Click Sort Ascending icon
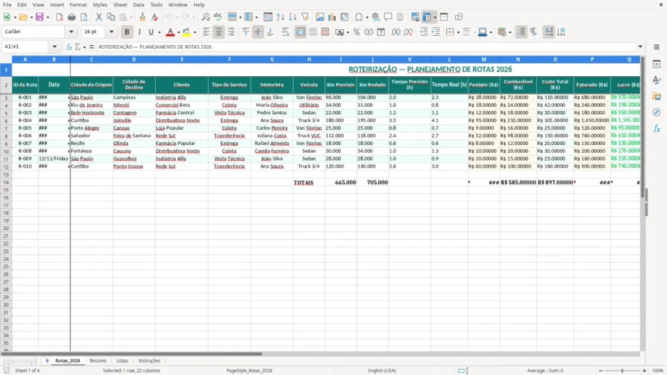This screenshot has width=667, height=375. tap(280, 17)
